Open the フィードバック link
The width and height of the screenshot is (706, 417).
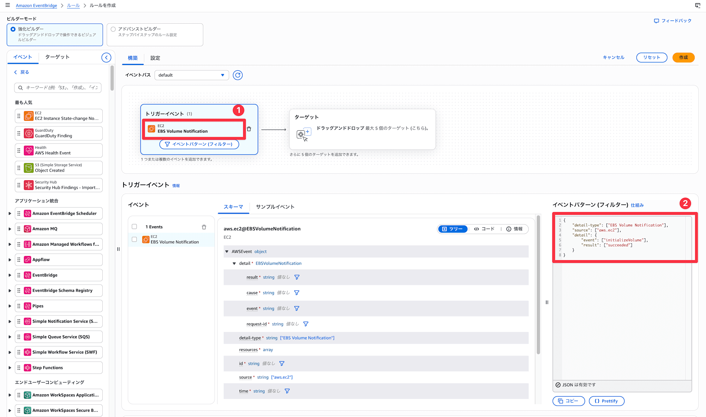coord(672,21)
